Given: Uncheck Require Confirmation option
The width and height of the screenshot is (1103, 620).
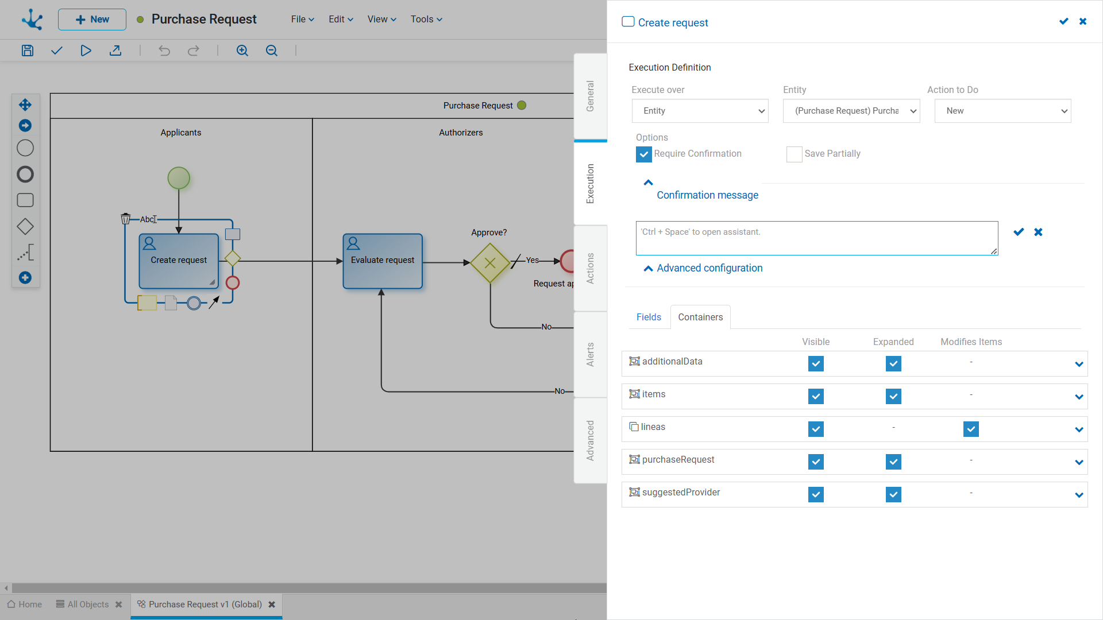Looking at the screenshot, I should 643,154.
